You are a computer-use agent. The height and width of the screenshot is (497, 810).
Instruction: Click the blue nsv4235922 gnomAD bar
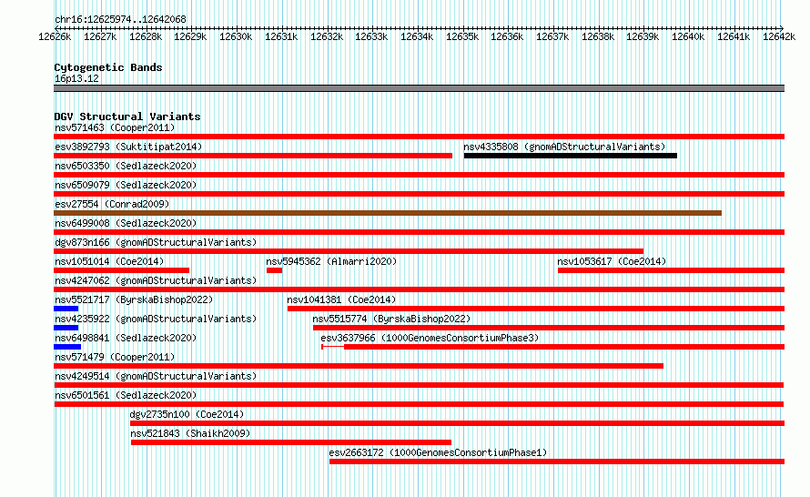(x=66, y=328)
